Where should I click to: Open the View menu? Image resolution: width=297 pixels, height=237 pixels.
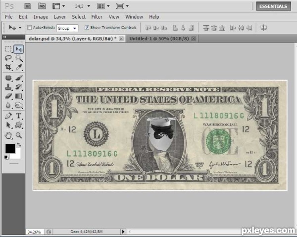(x=114, y=17)
